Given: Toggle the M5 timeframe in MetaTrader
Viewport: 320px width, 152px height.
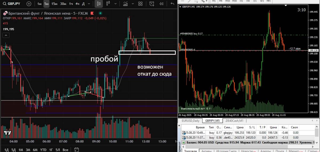Looking at the screenshot, I should [221, 1].
